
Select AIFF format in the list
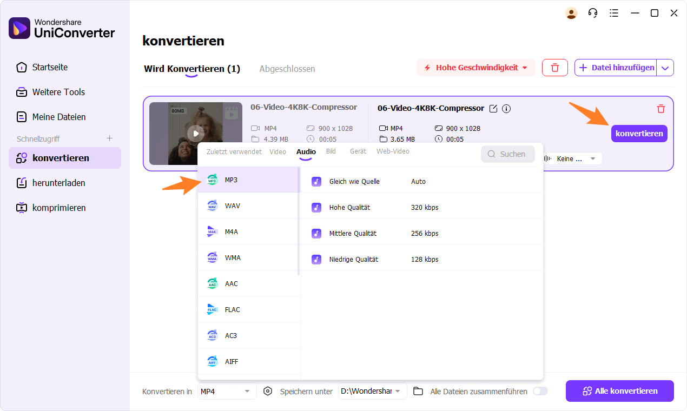tap(248, 361)
